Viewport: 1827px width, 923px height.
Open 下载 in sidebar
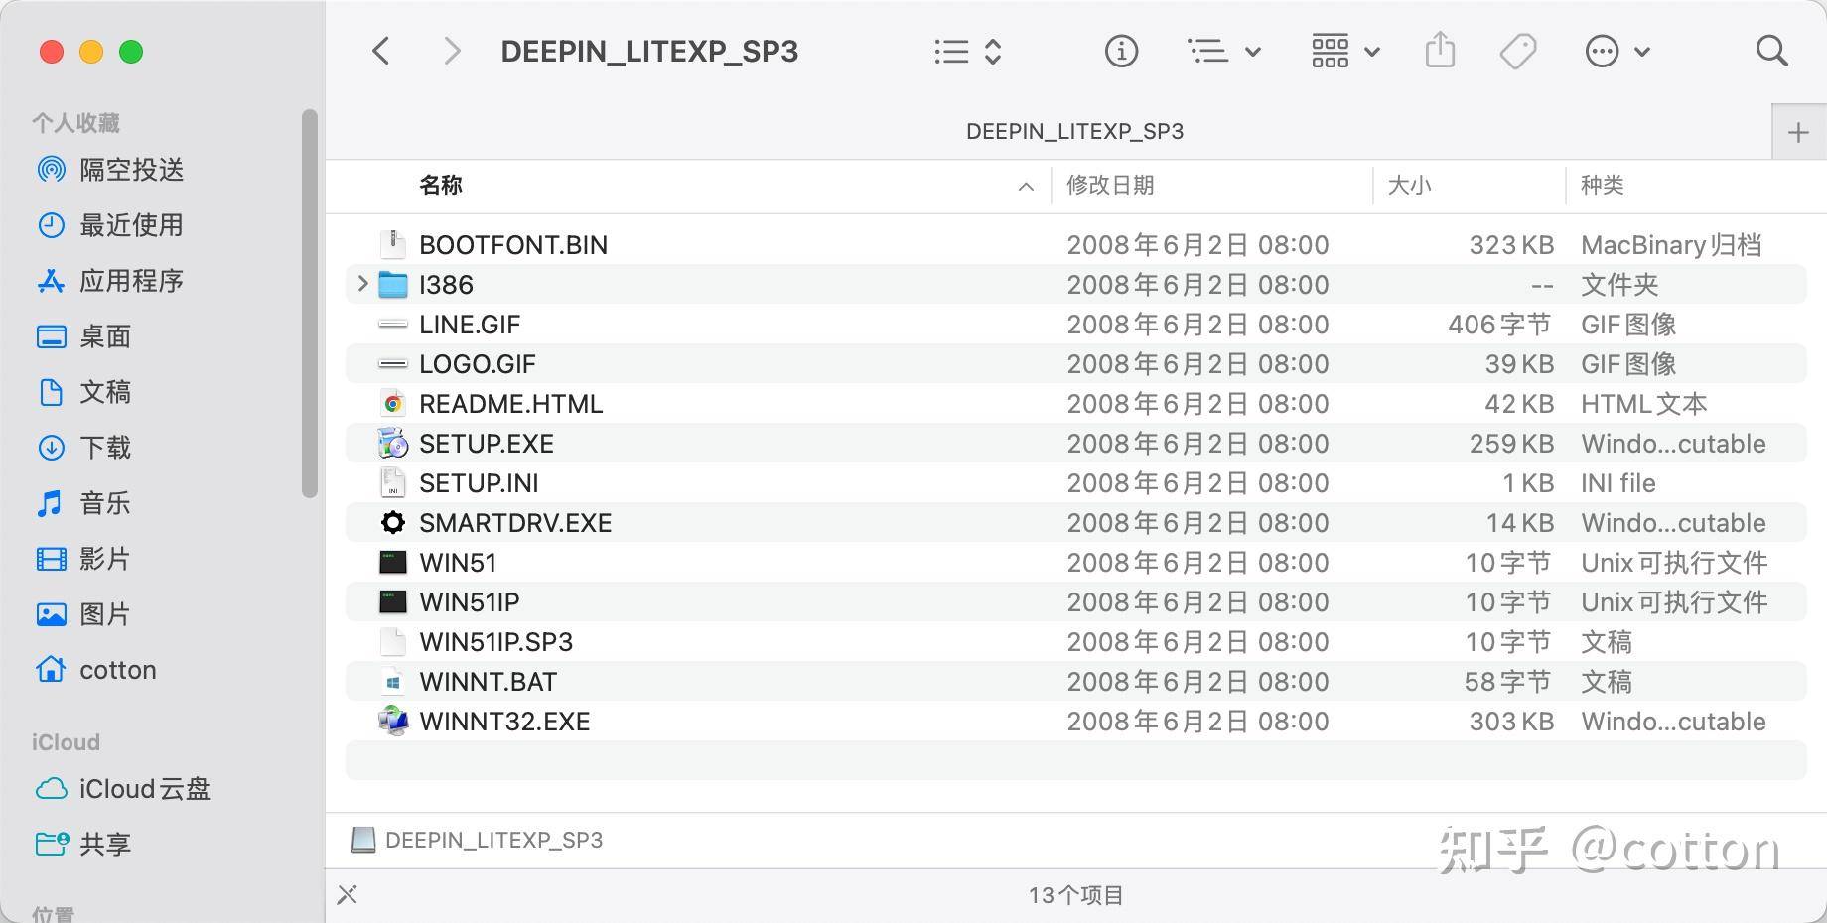[x=84, y=448]
